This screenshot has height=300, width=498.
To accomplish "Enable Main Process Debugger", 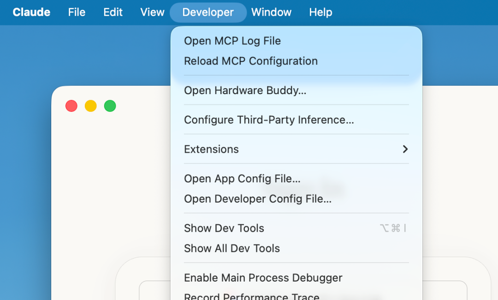I will (263, 278).
